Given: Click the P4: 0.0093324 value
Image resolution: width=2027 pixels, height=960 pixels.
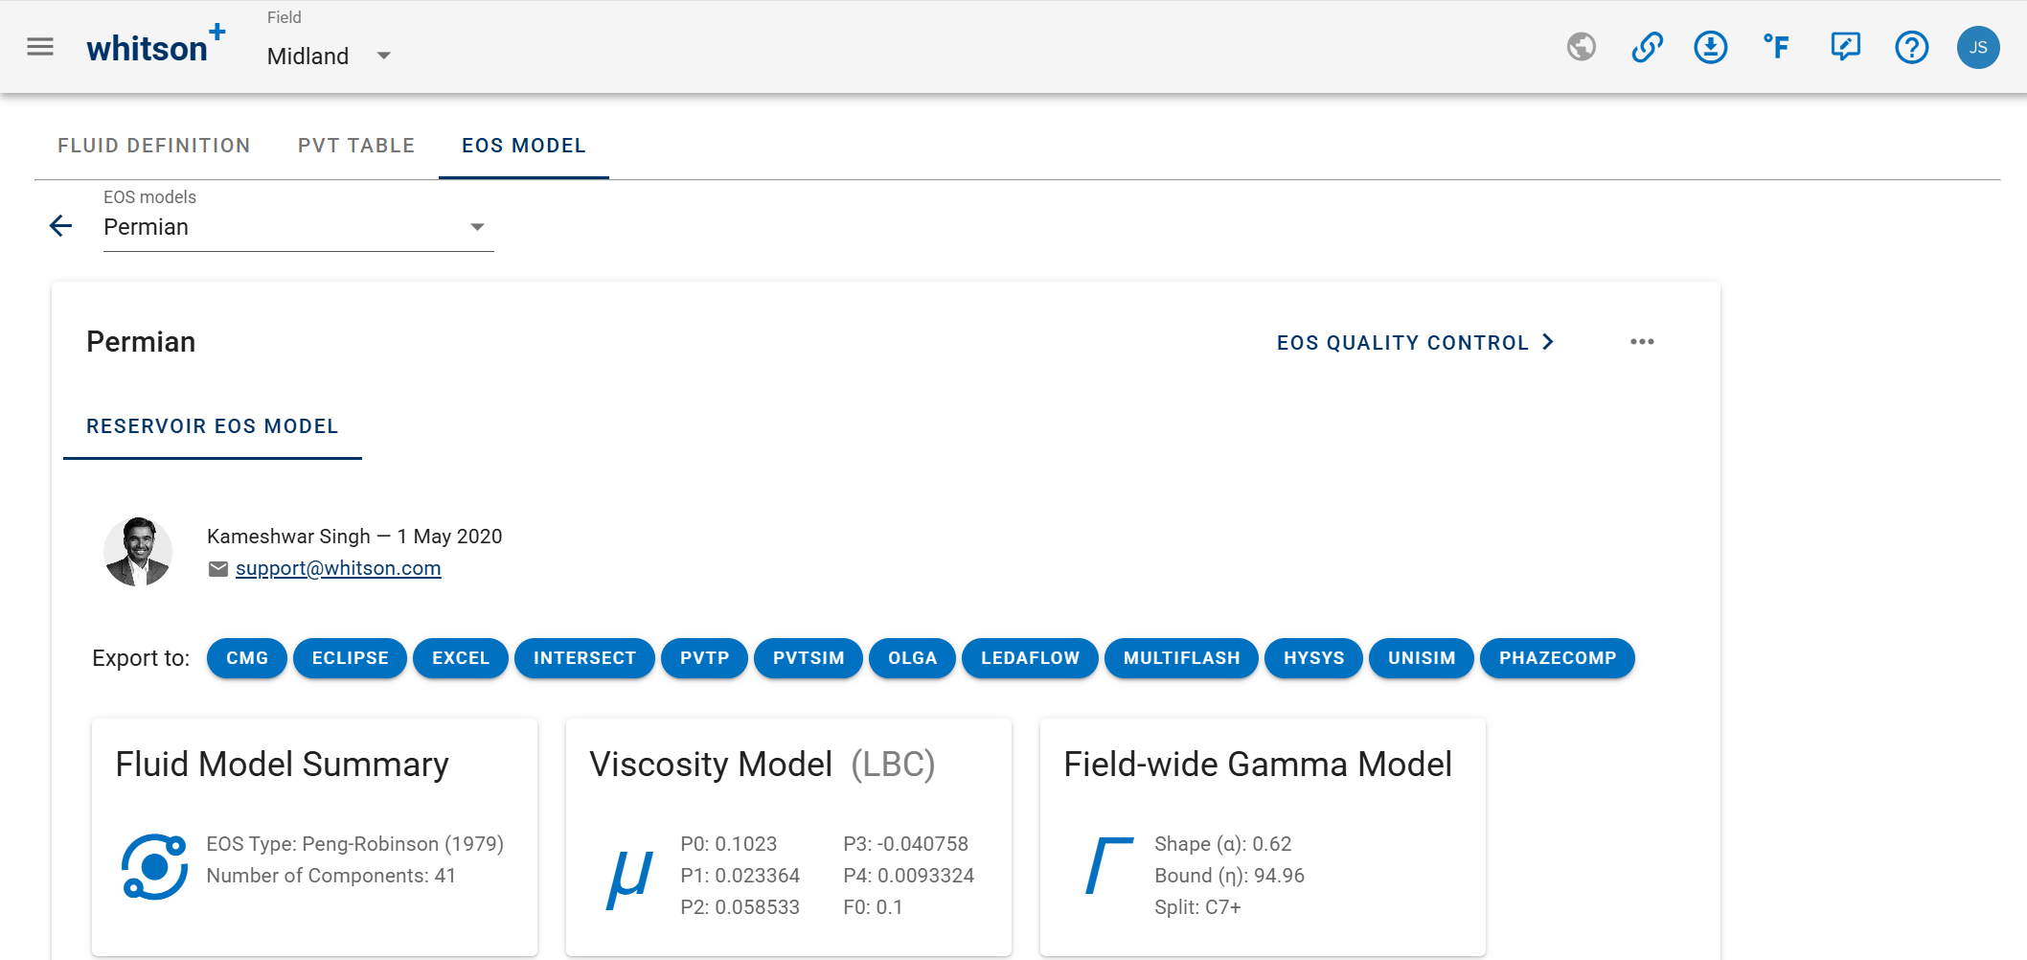Looking at the screenshot, I should (x=909, y=876).
